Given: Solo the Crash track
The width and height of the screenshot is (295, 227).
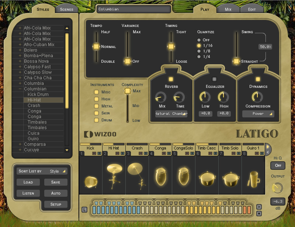Looking at the screenshot, I should (145, 153).
